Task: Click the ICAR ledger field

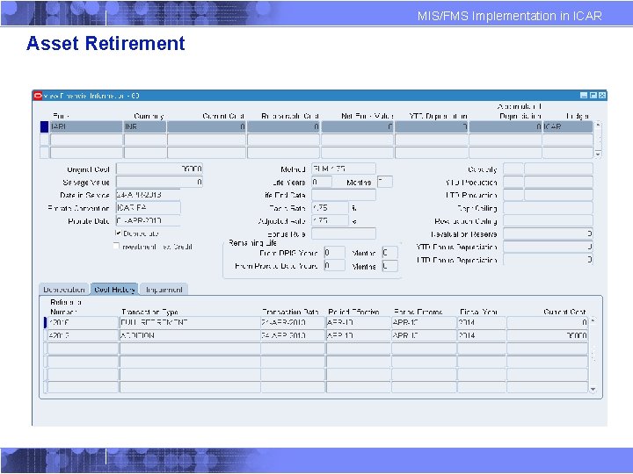Action: [x=568, y=126]
